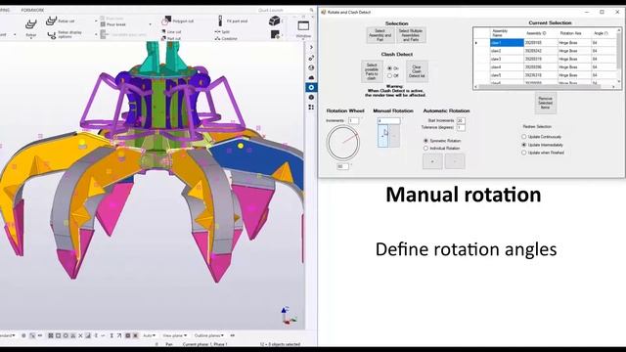
Task: Click the black square icon below the 3D box
Action: coord(275,35)
